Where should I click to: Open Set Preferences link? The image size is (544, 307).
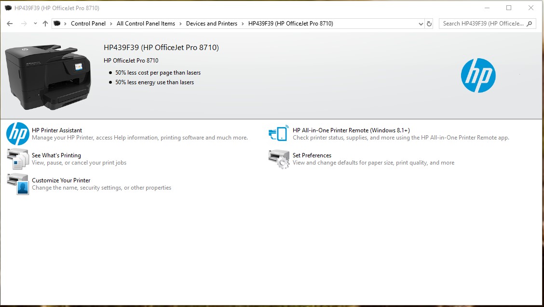(x=312, y=155)
